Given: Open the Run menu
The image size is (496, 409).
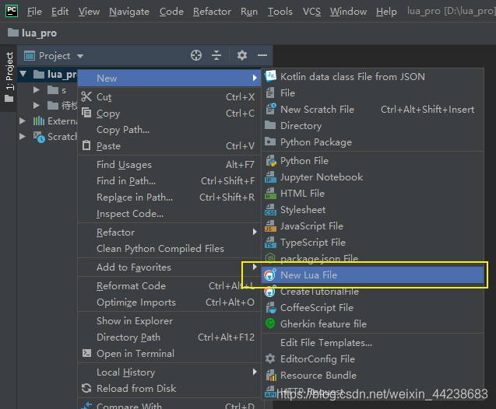Looking at the screenshot, I should [249, 12].
